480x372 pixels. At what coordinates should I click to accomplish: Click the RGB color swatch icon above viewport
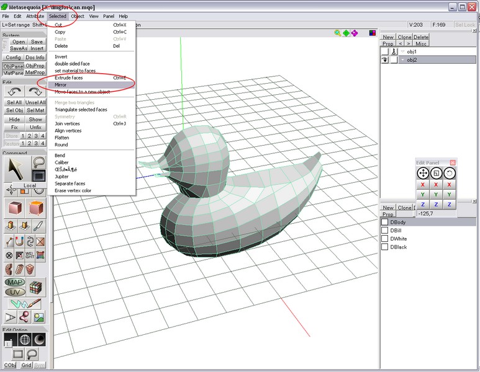tap(372, 33)
